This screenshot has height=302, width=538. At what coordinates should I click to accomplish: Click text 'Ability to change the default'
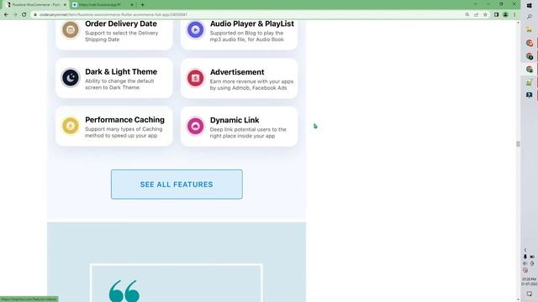tap(119, 81)
